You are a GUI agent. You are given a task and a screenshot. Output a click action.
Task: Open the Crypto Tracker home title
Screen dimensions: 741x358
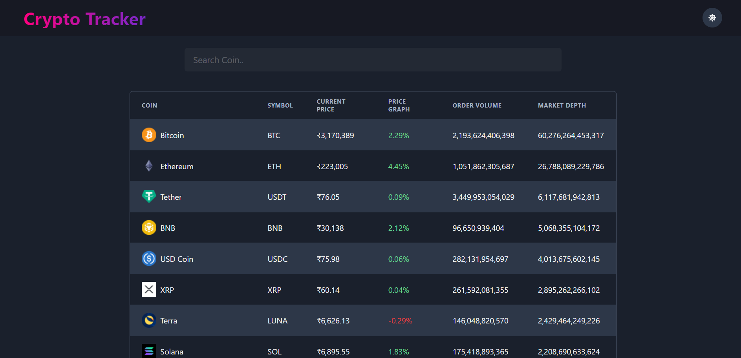click(x=84, y=19)
